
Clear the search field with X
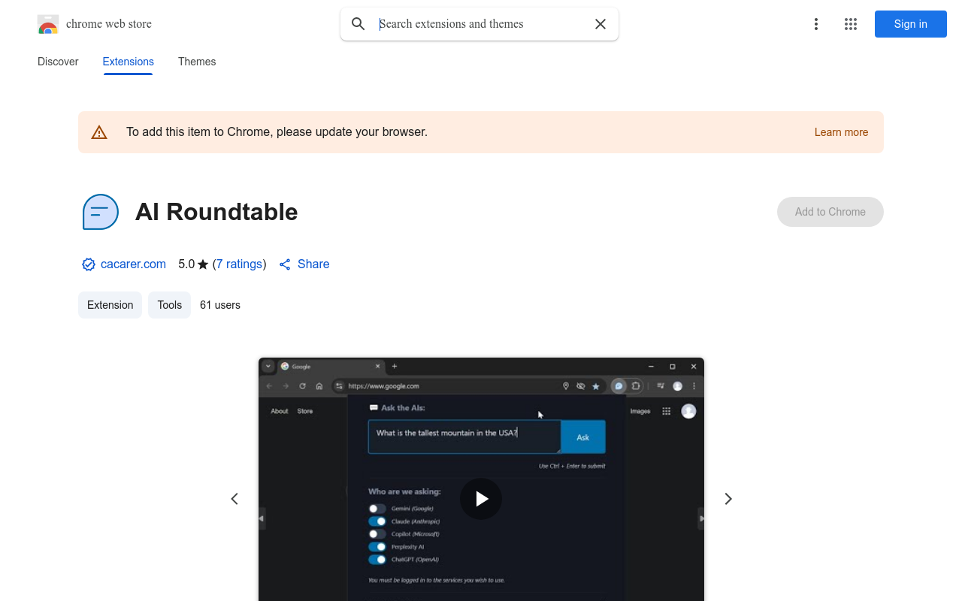pyautogui.click(x=600, y=24)
